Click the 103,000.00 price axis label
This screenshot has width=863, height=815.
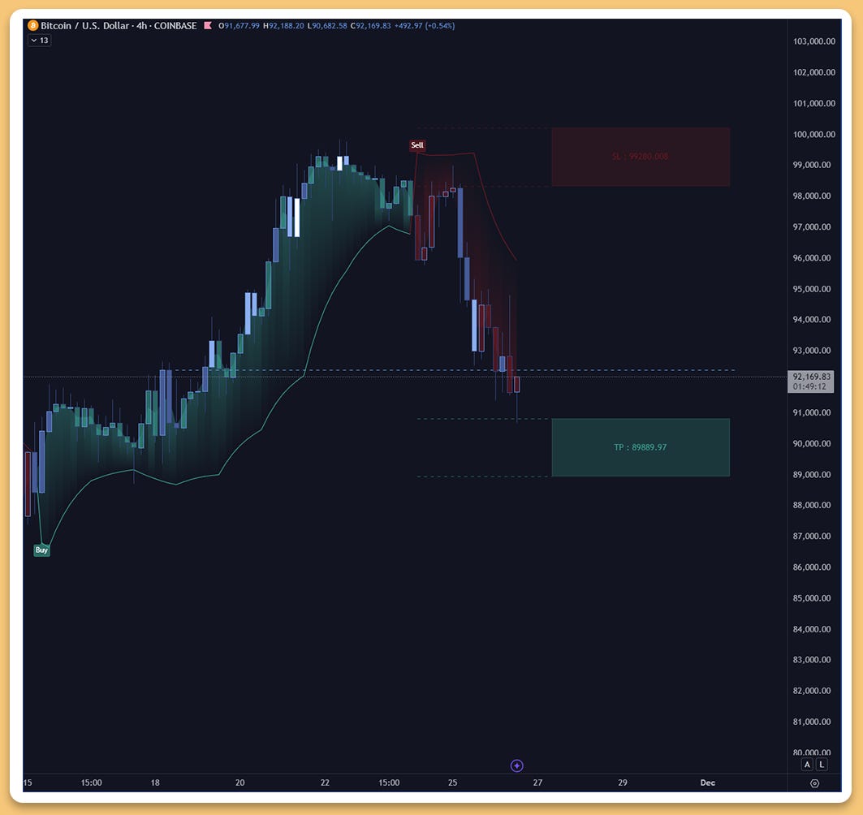point(814,41)
